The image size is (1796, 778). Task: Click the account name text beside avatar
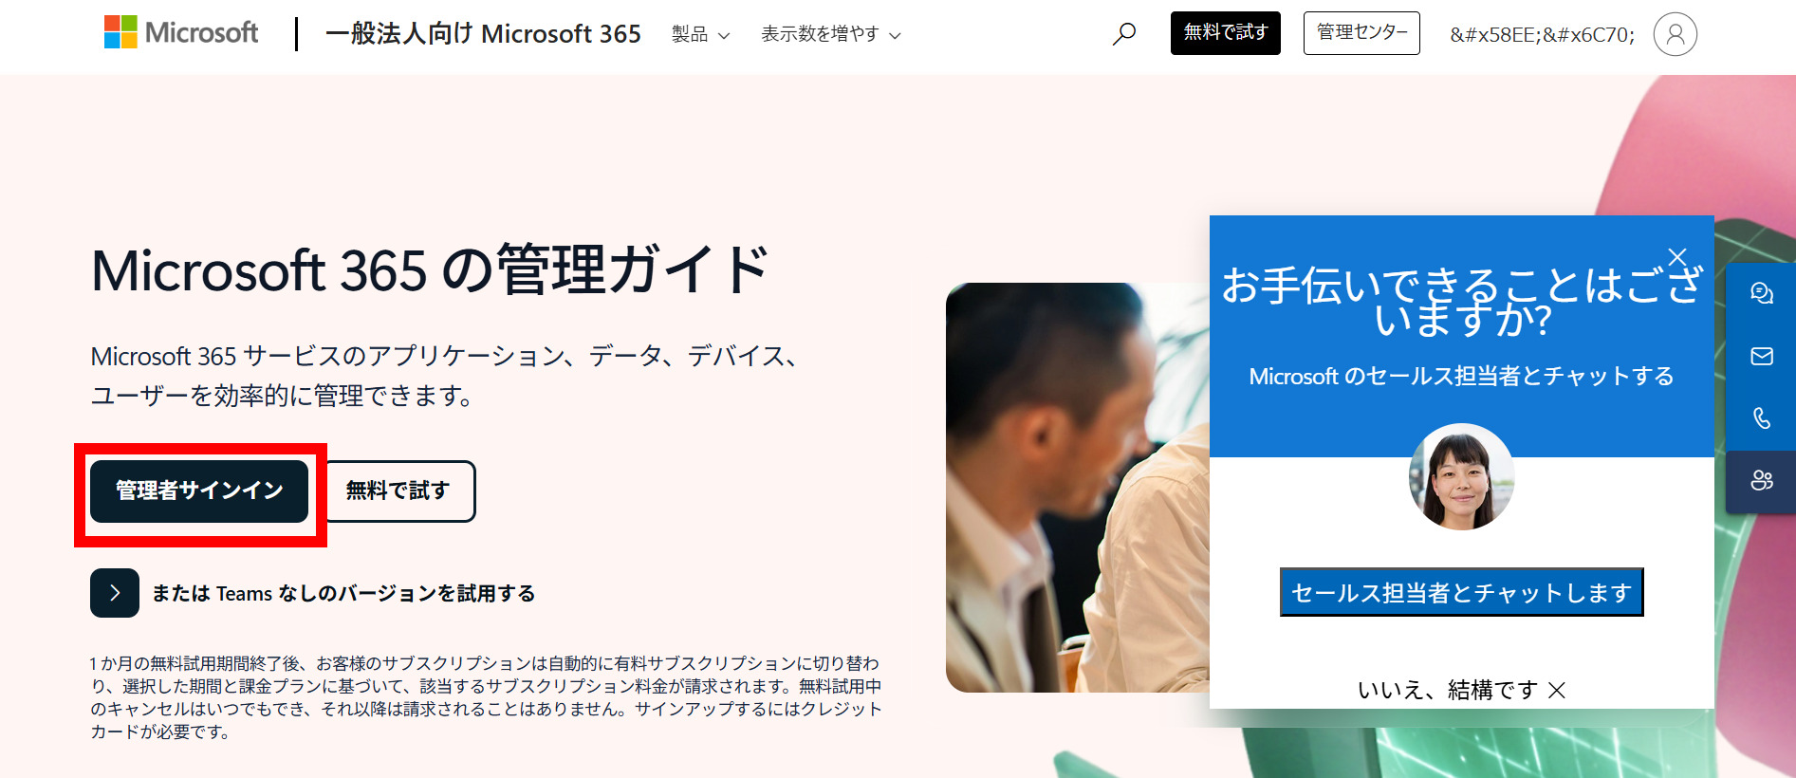(x=1542, y=35)
